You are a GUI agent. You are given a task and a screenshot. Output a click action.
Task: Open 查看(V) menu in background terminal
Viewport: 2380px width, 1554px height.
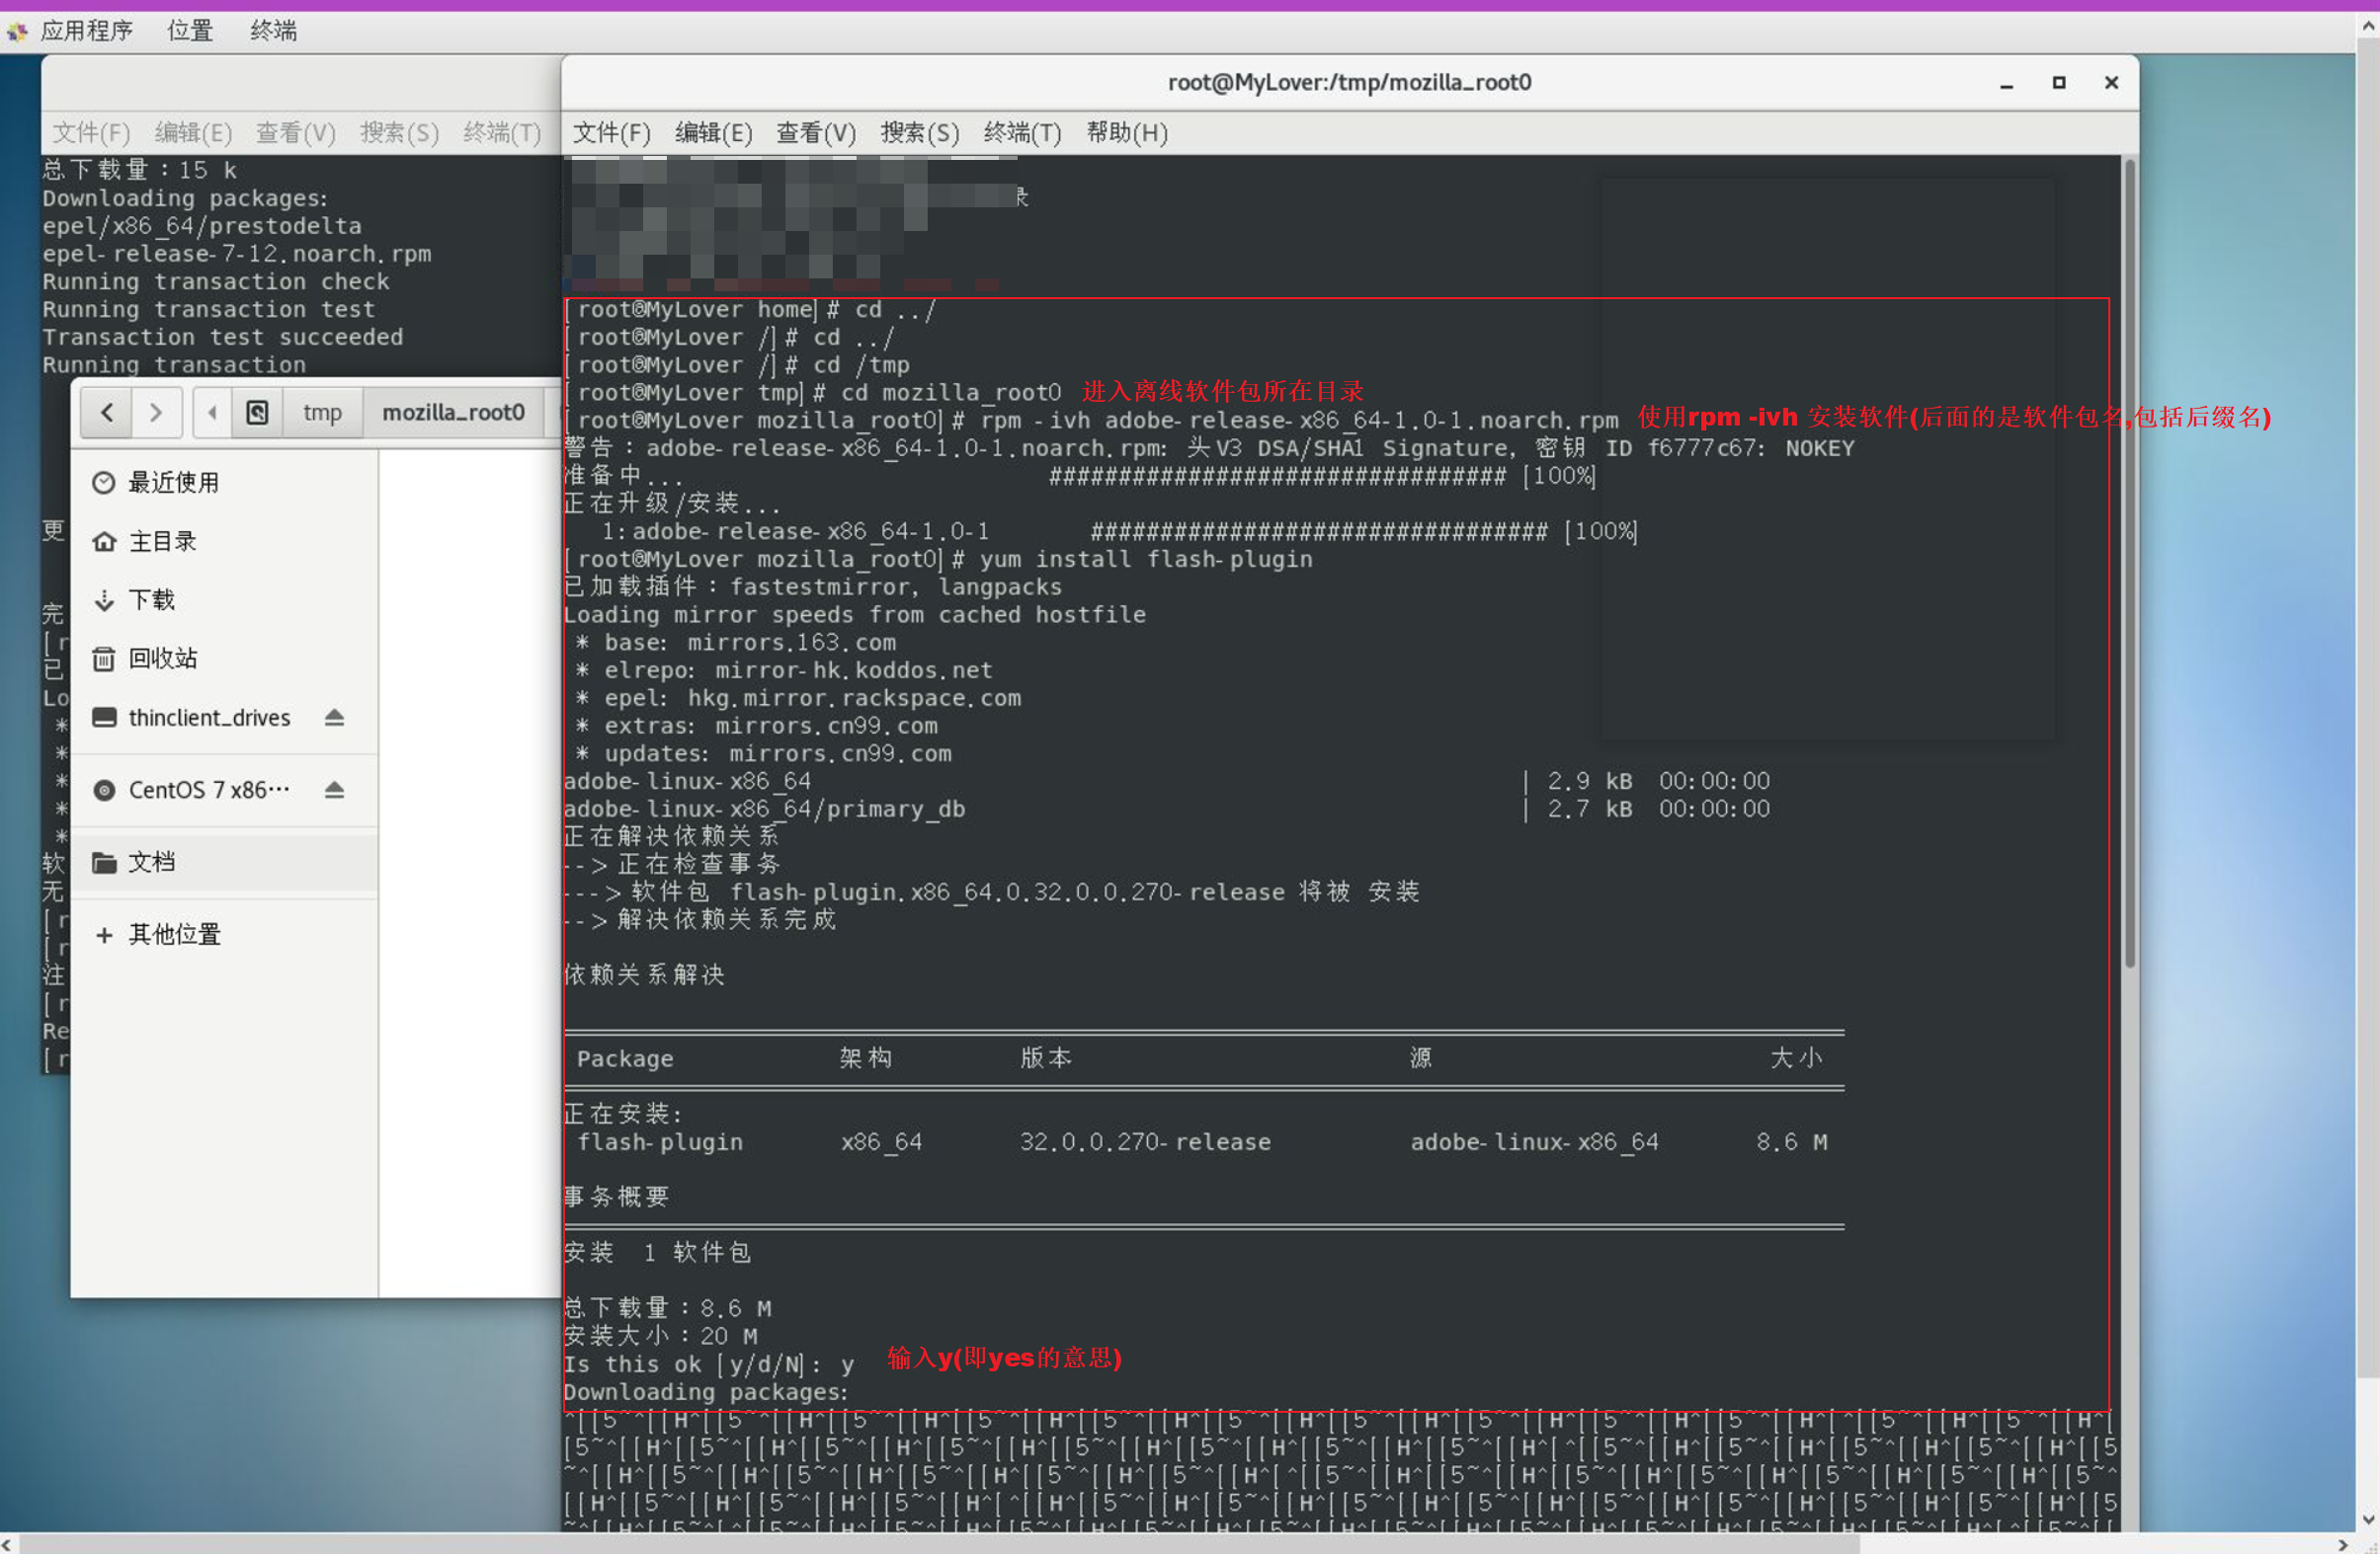[295, 133]
